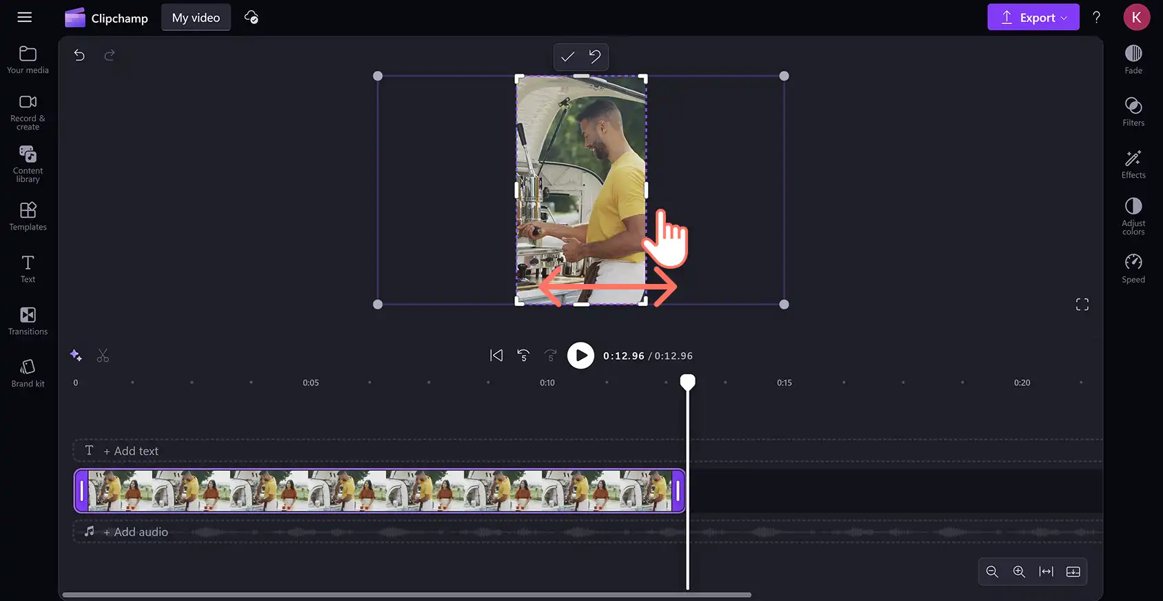The height and width of the screenshot is (601, 1163).
Task: Click the 0:05 timeline ruler mark
Action: click(311, 383)
